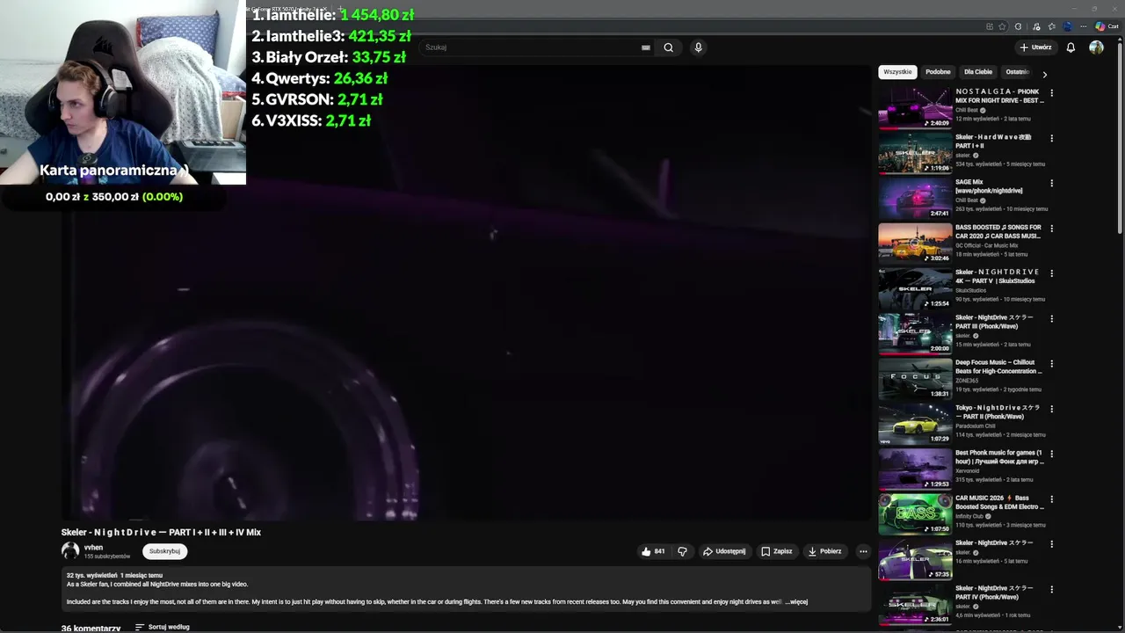Click the SkuixStudios channel name
Viewport: 1125px width, 633px height.
(971, 290)
